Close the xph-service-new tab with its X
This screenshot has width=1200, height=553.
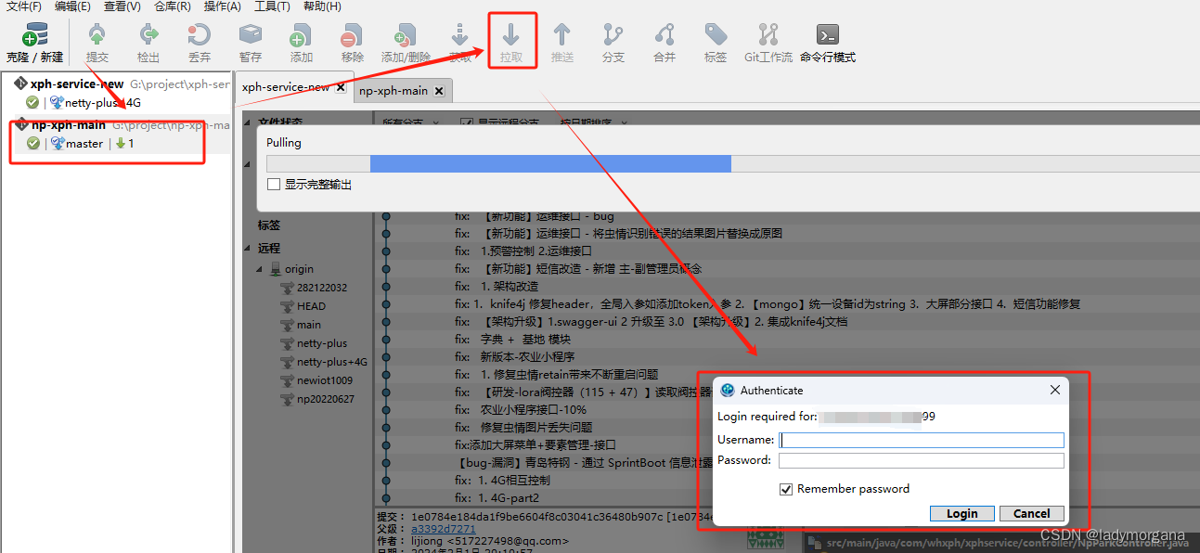coord(341,87)
